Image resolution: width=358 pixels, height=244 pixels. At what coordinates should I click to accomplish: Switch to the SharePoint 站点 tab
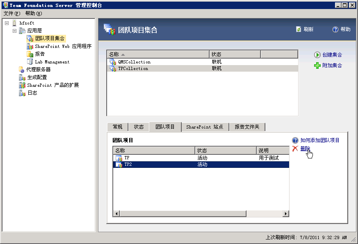click(x=205, y=127)
